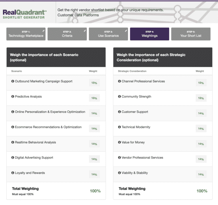
Task: Open info icon for Realtime Behavioral Analysis
Action: pos(13,142)
